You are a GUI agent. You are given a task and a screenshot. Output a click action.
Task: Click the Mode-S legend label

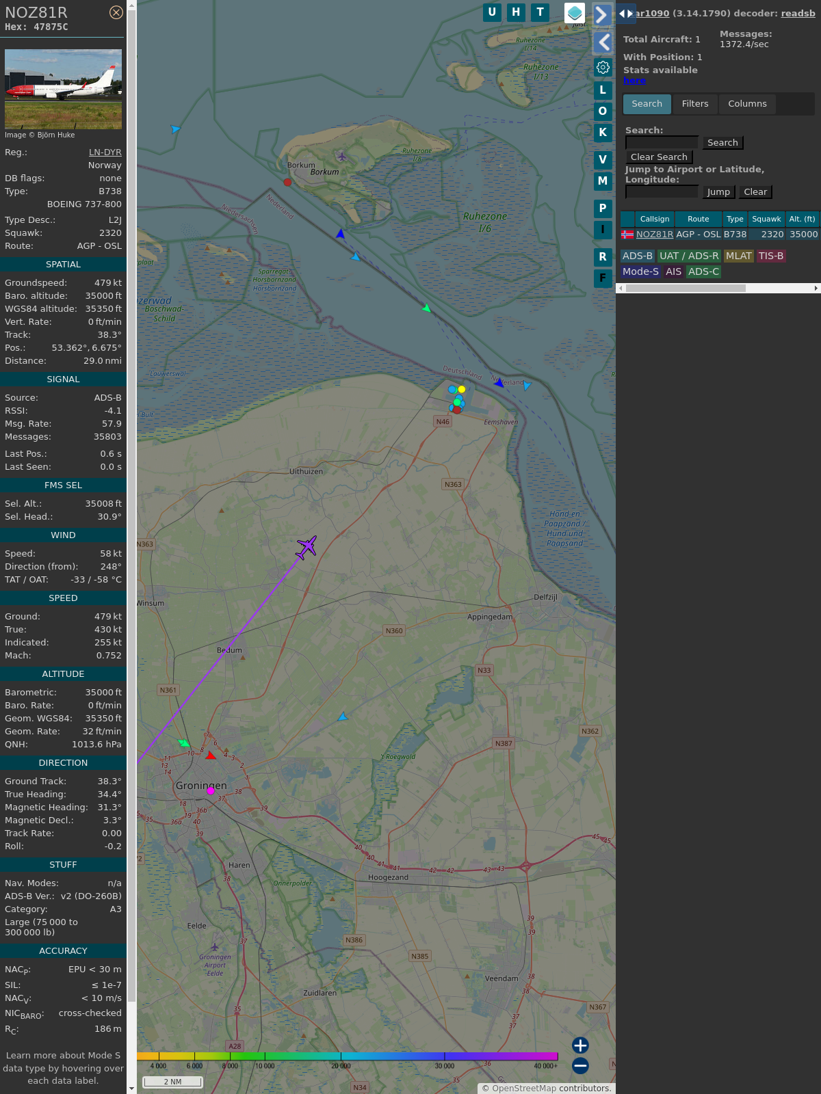(640, 271)
